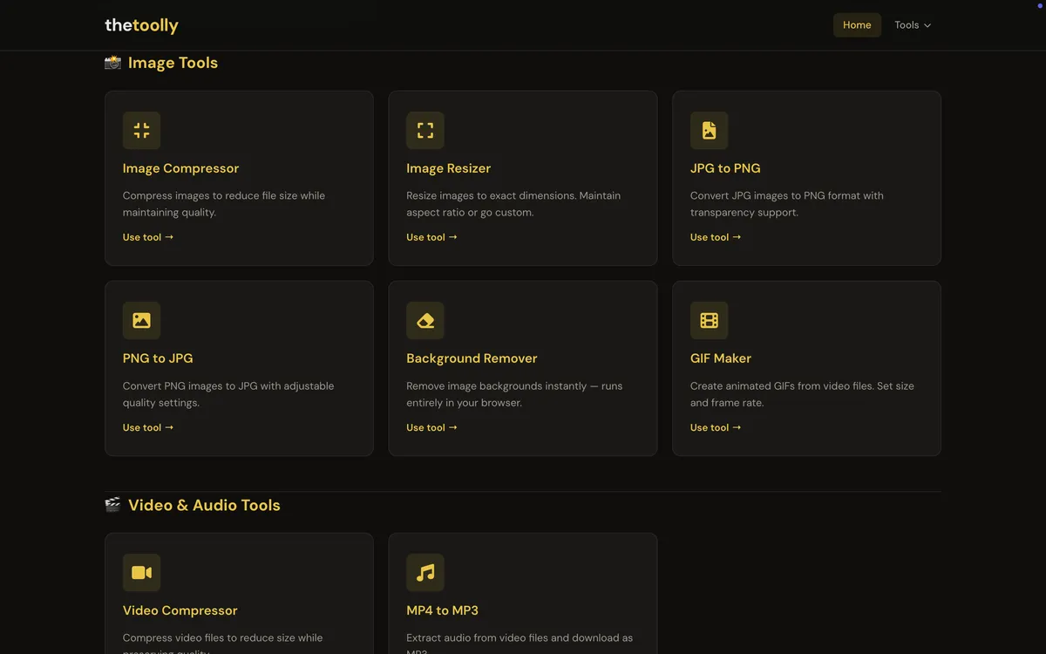Screen dimensions: 1046x654
Task: Select the Background Remover eraser icon
Action: point(425,320)
